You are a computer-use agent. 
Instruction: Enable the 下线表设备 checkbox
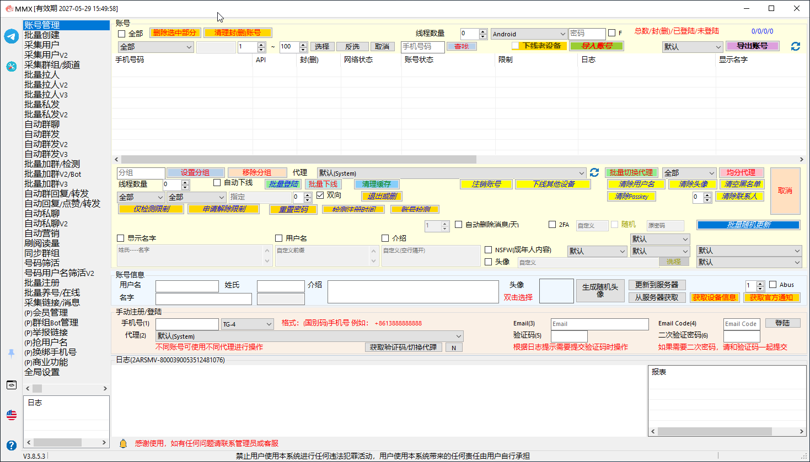[515, 46]
